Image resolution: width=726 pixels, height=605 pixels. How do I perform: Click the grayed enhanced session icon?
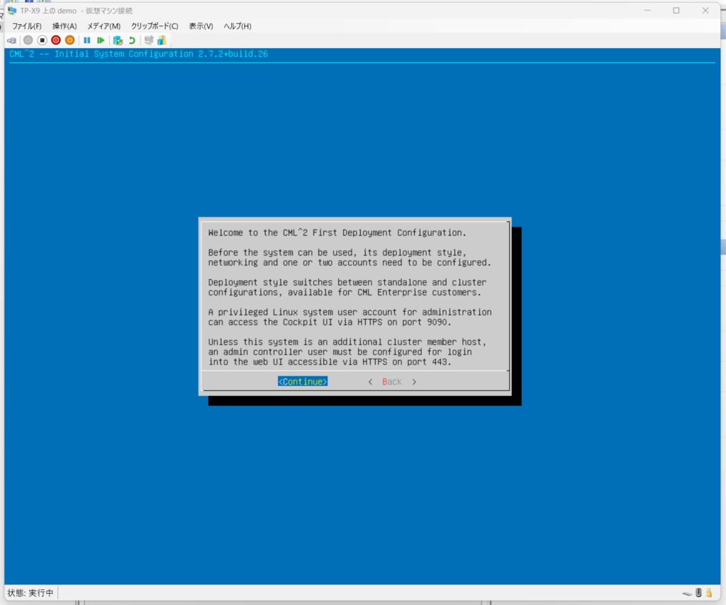point(149,40)
